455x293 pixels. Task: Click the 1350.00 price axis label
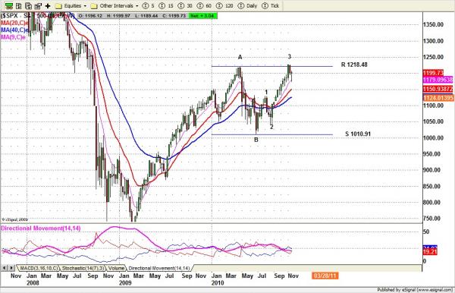click(x=433, y=25)
